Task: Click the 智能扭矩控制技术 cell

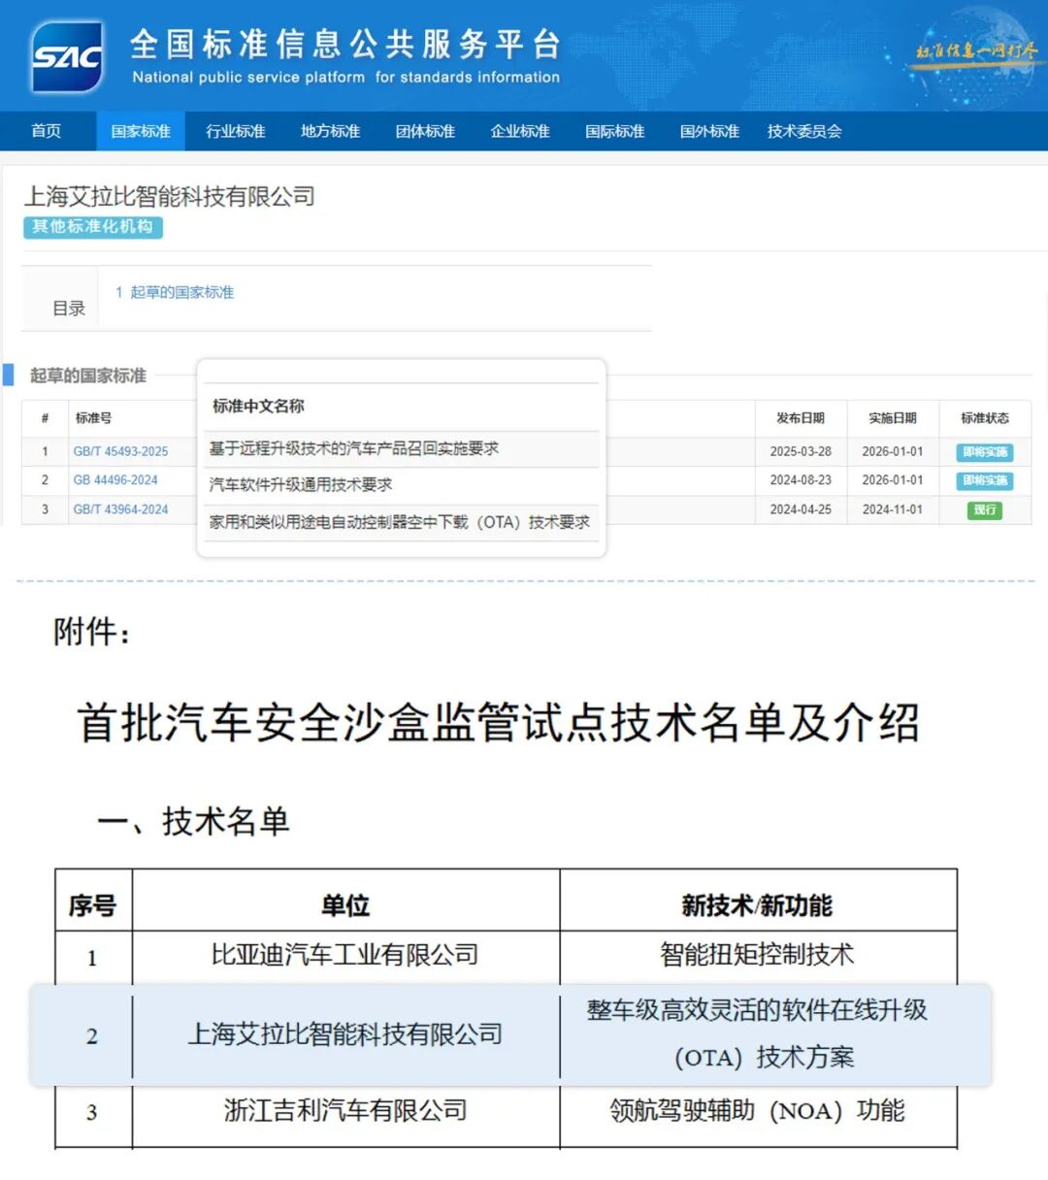Action: tap(757, 955)
